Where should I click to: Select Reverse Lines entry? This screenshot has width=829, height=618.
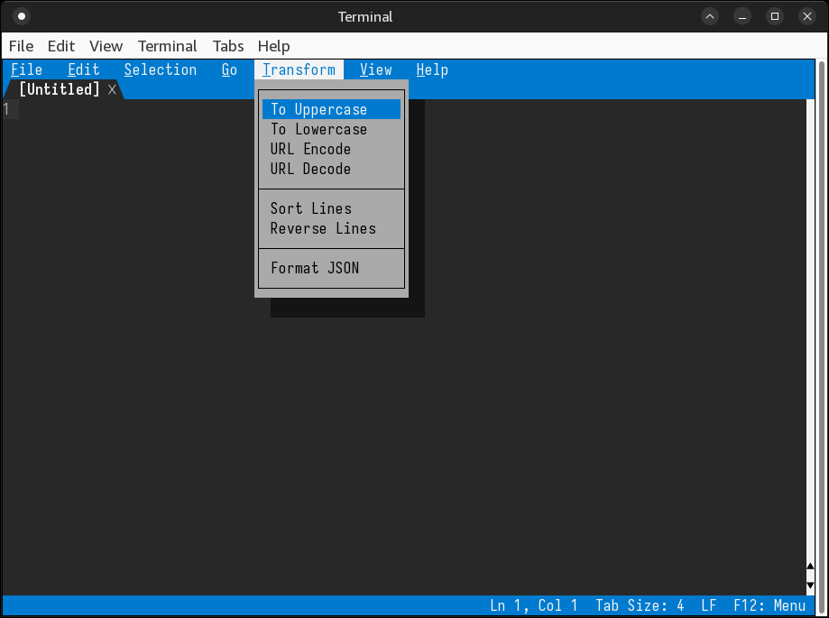click(323, 228)
